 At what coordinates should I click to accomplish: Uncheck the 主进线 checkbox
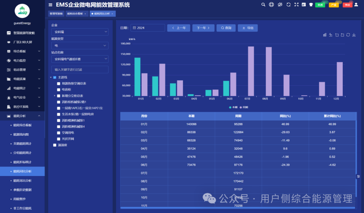(x=55, y=77)
